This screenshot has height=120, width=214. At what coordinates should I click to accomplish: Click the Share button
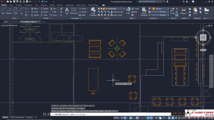(44, 1)
